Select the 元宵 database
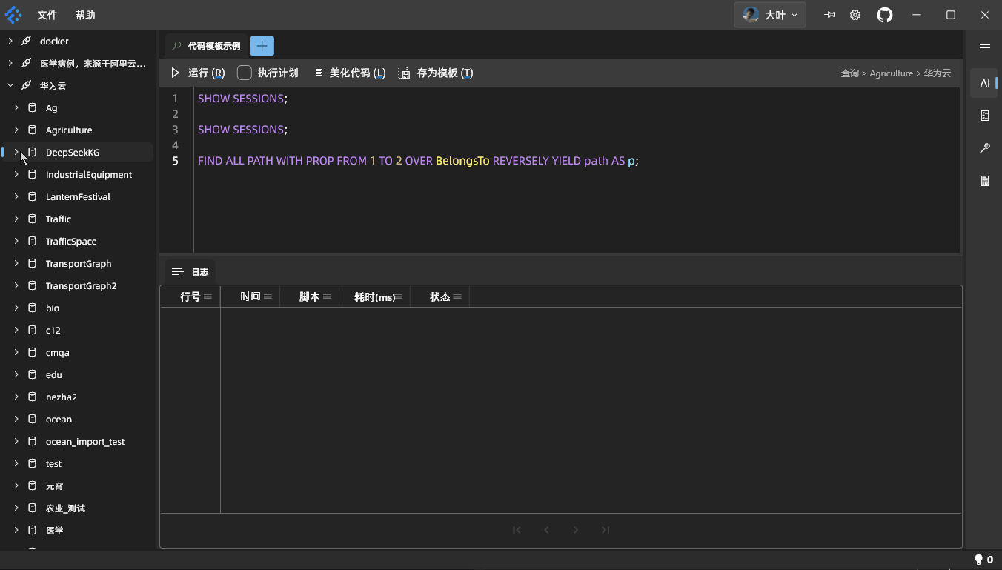Screen dimensions: 1002x570 [x=55, y=486]
